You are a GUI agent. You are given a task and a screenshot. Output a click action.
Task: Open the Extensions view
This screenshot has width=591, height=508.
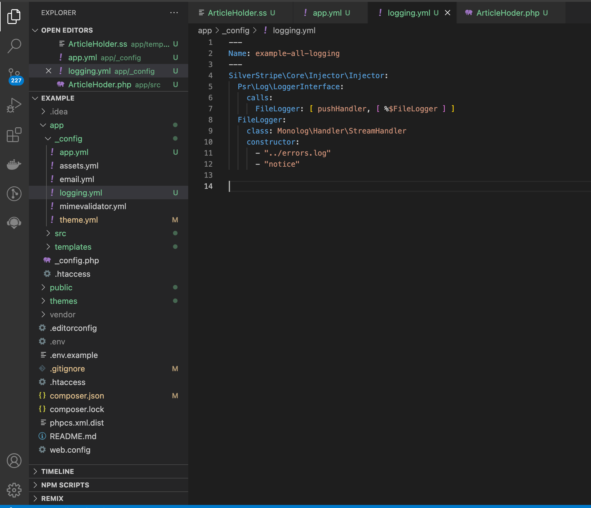coord(14,135)
